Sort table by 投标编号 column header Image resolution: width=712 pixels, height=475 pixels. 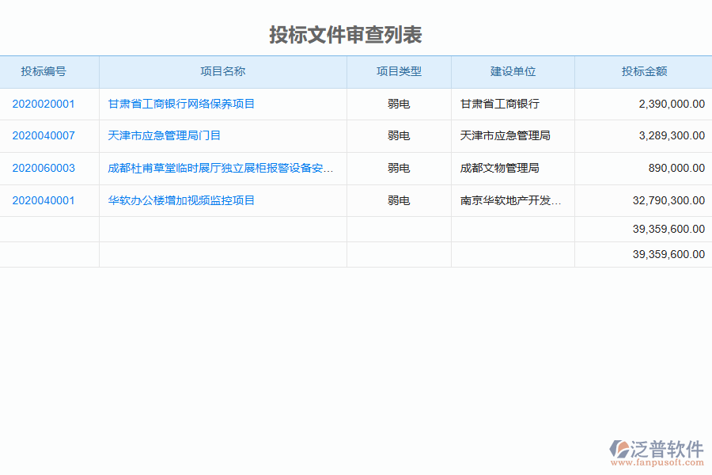(x=42, y=71)
